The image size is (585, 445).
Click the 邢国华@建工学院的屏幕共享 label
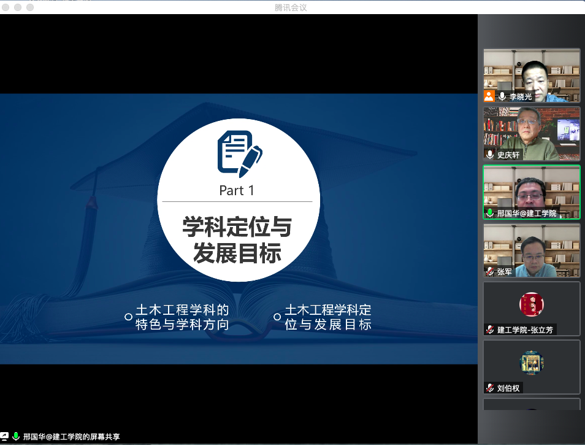[71, 437]
